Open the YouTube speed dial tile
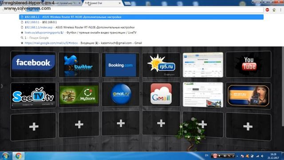Viewport: 284px width, 160px height. 248,64
